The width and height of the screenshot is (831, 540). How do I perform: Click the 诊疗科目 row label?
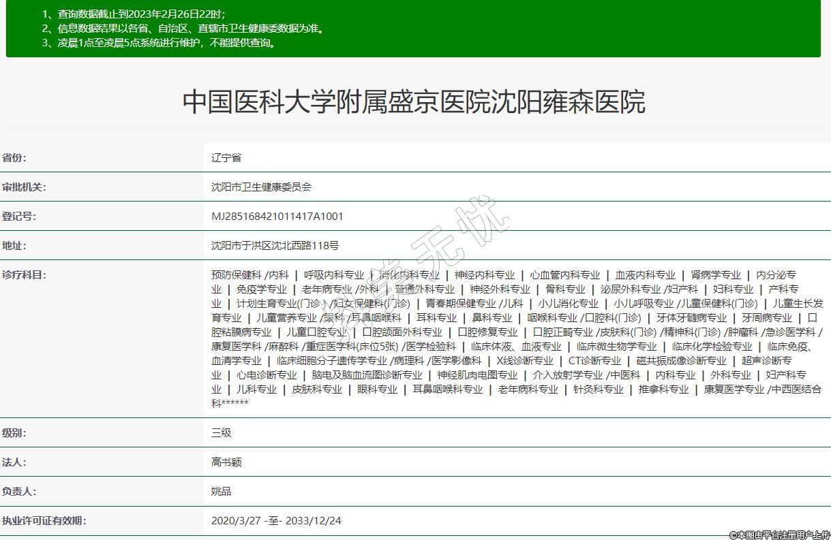pos(24,275)
